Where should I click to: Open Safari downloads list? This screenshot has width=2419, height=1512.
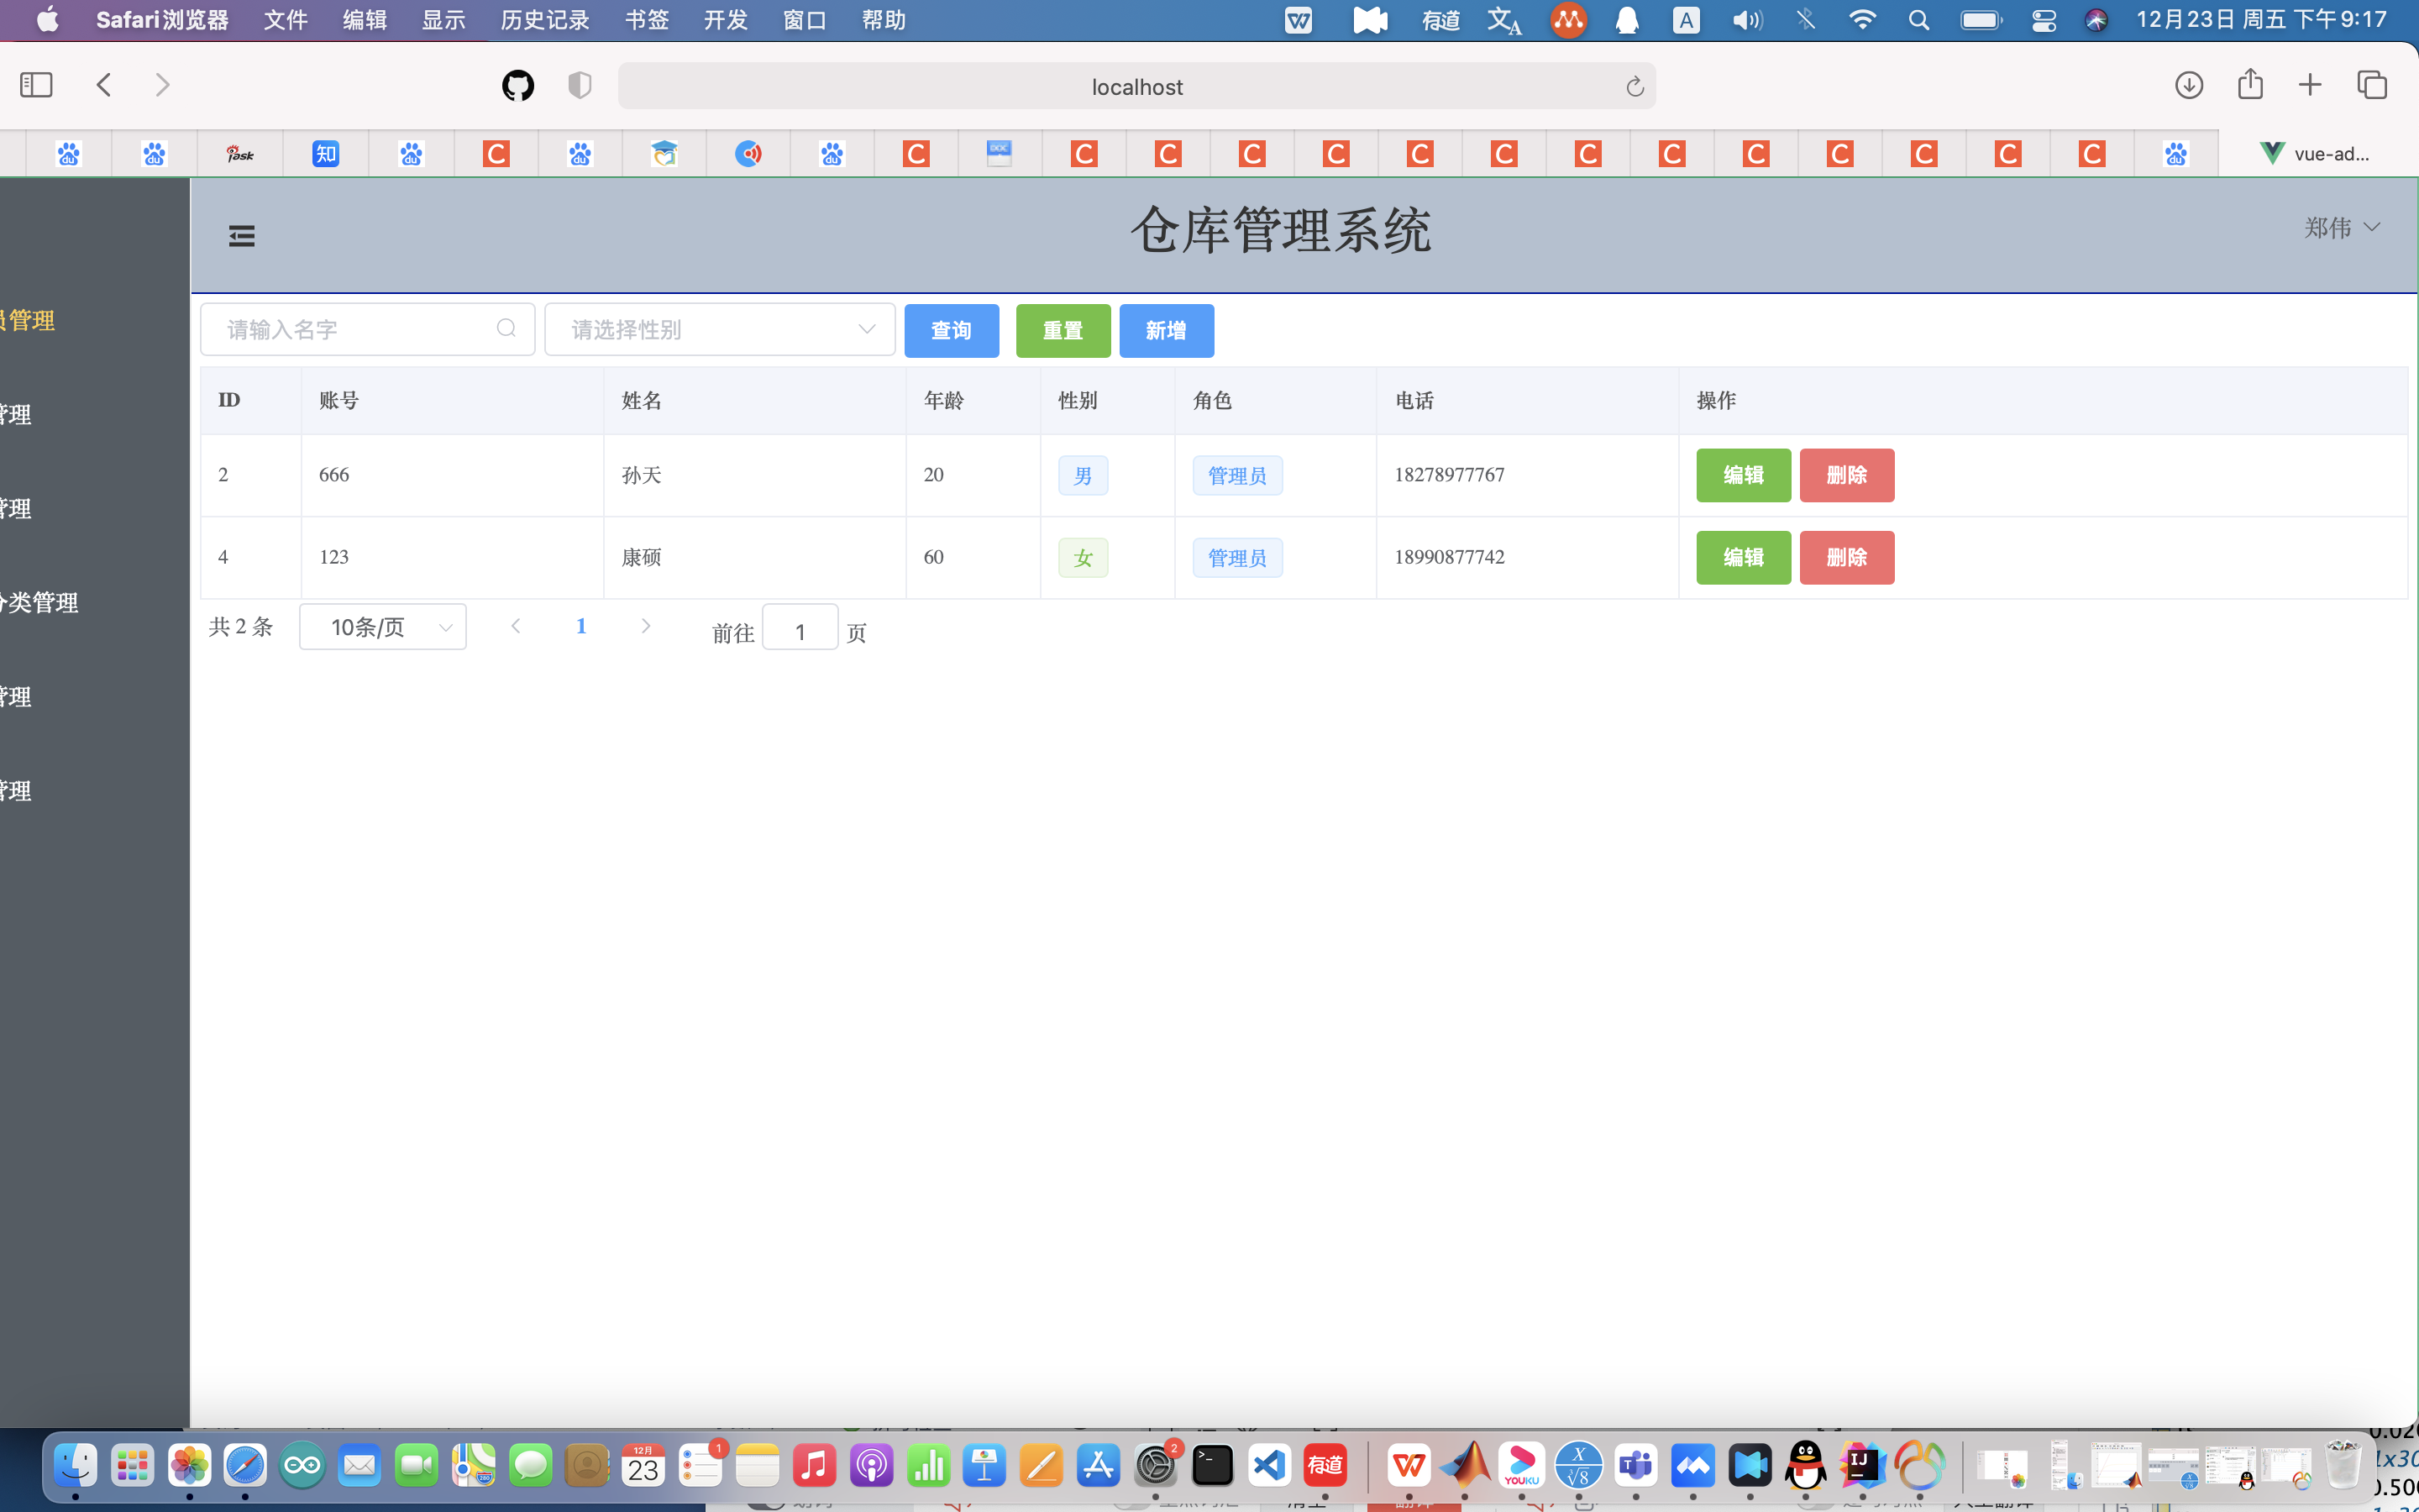click(x=2189, y=85)
